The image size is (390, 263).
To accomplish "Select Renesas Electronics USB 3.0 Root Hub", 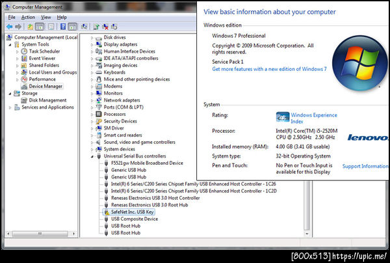I will click(149, 205).
